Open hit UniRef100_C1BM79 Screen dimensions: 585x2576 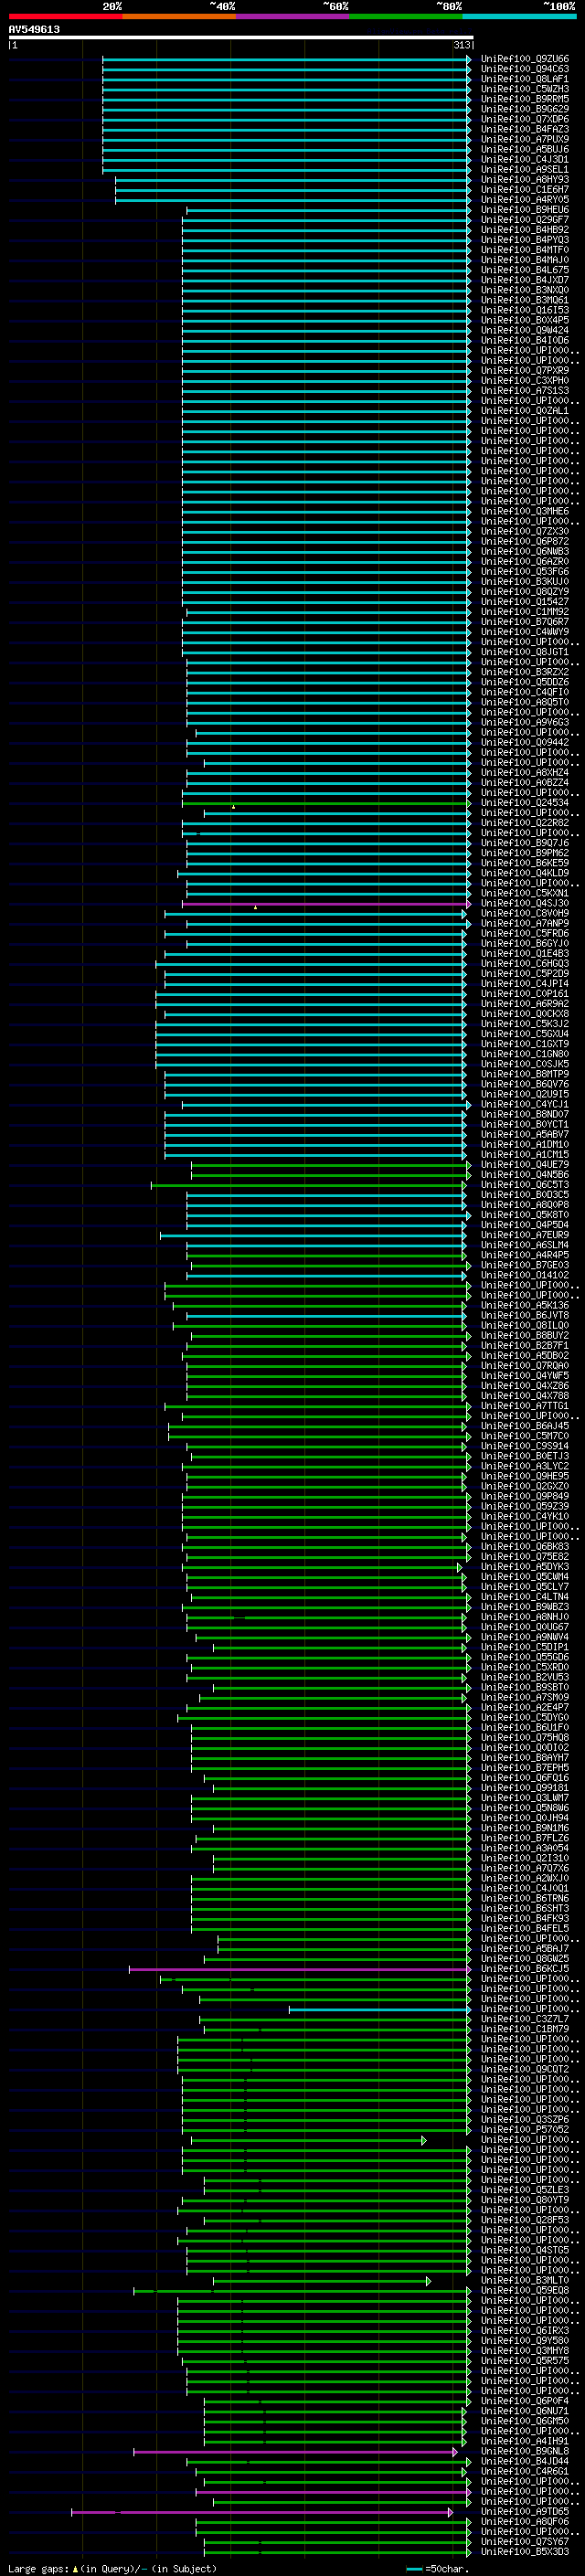point(525,2029)
